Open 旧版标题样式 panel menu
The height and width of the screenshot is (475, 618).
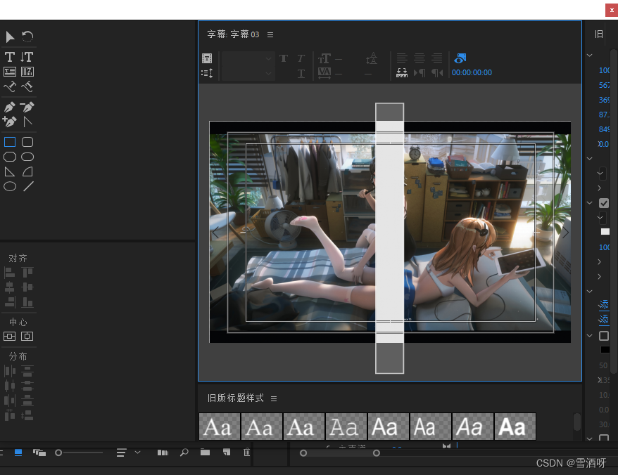pos(274,398)
